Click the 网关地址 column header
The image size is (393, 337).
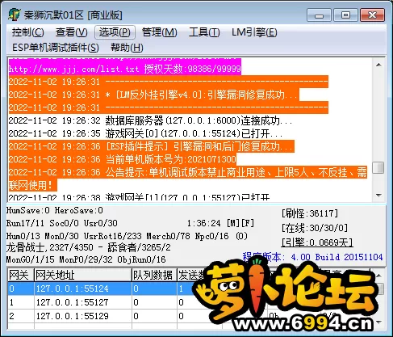(x=83, y=275)
